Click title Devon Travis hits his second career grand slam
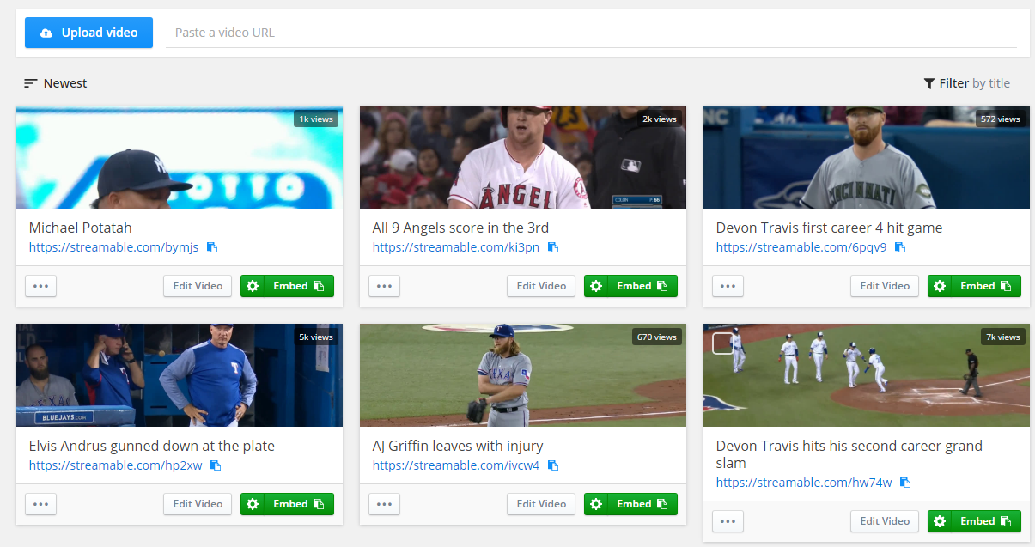 [x=849, y=454]
